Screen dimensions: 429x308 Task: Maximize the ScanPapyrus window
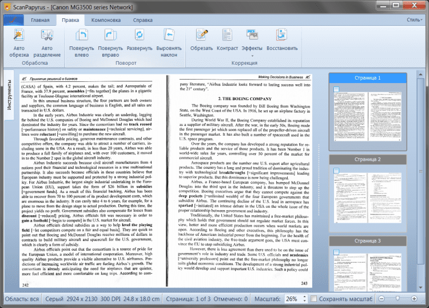(396, 5)
